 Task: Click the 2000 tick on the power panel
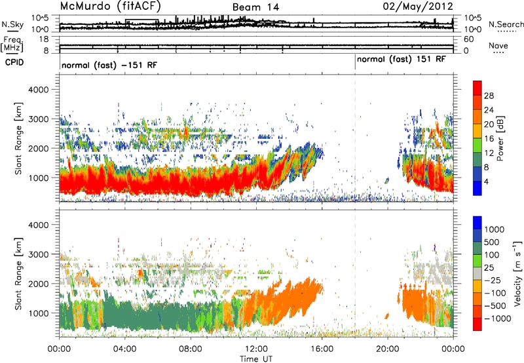click(38, 148)
